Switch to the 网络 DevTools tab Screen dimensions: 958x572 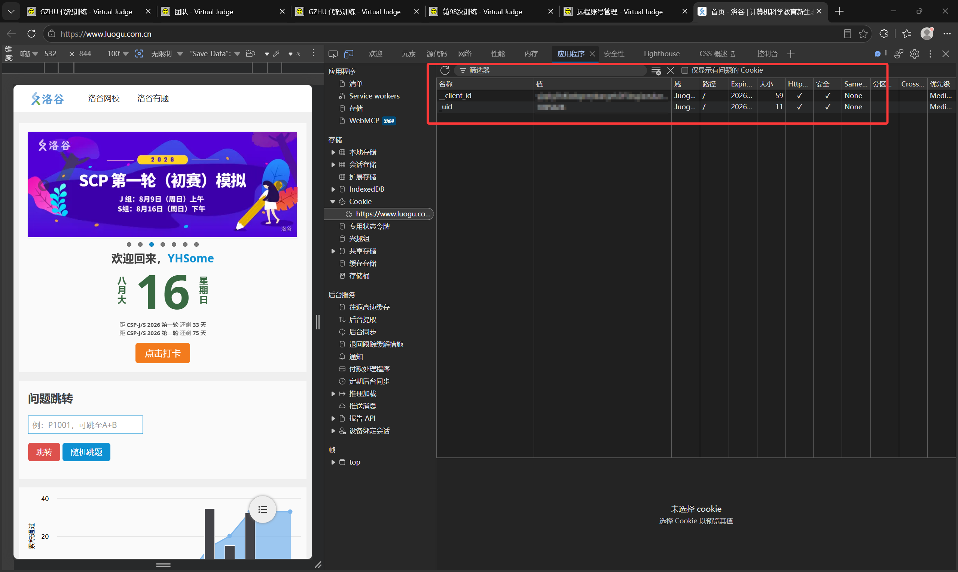point(465,54)
